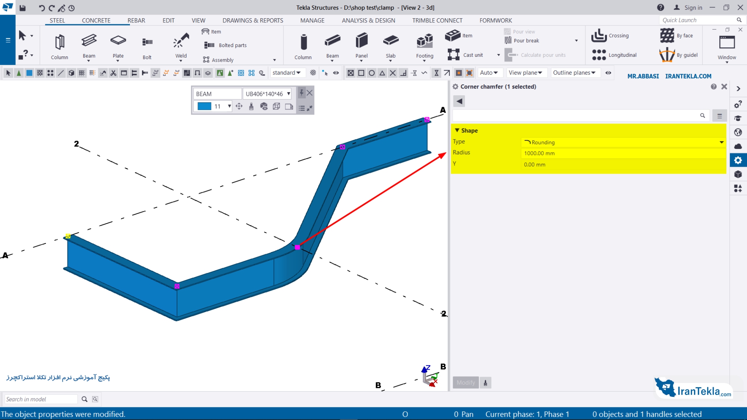Toggle the snap to intersection X switch
747x420 pixels.
(x=393, y=73)
